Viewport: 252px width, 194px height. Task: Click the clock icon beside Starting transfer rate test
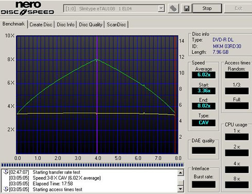[6, 172]
